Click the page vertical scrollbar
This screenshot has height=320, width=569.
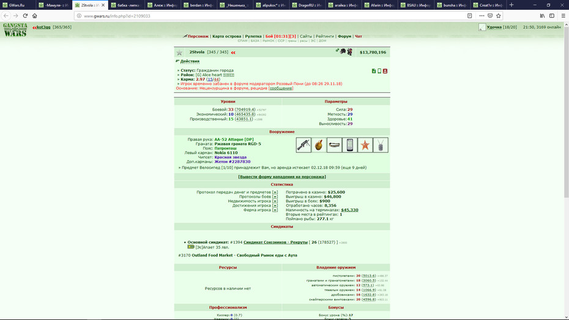pos(566,170)
